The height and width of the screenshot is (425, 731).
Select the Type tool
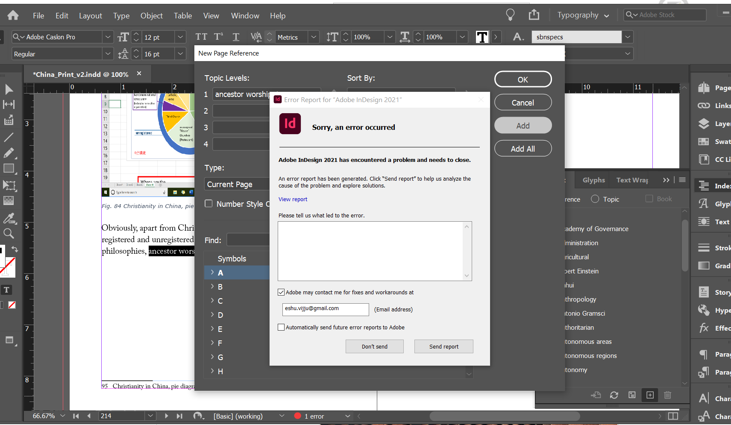6,290
